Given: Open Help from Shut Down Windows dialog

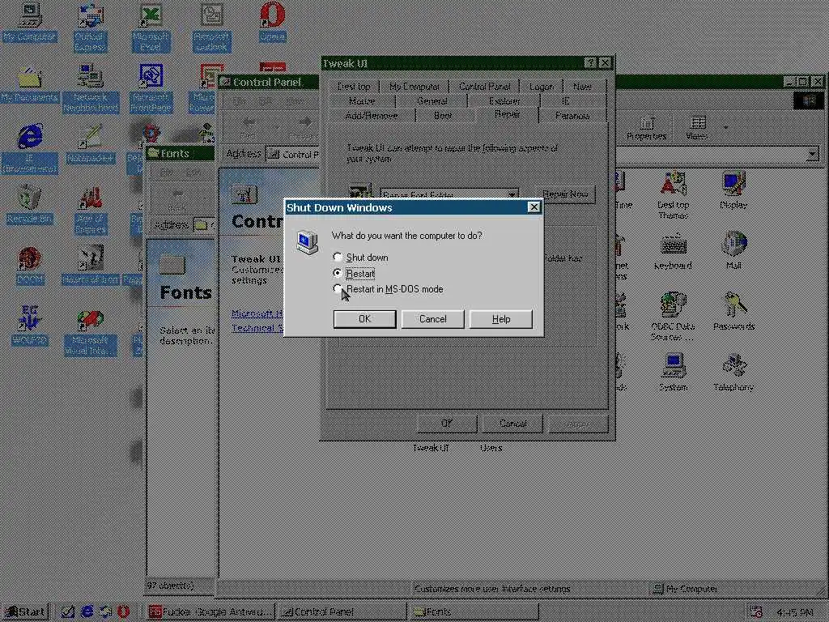Looking at the screenshot, I should point(500,319).
